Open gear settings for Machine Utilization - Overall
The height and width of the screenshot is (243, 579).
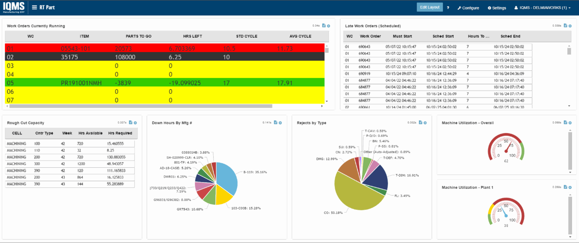pos(570,122)
